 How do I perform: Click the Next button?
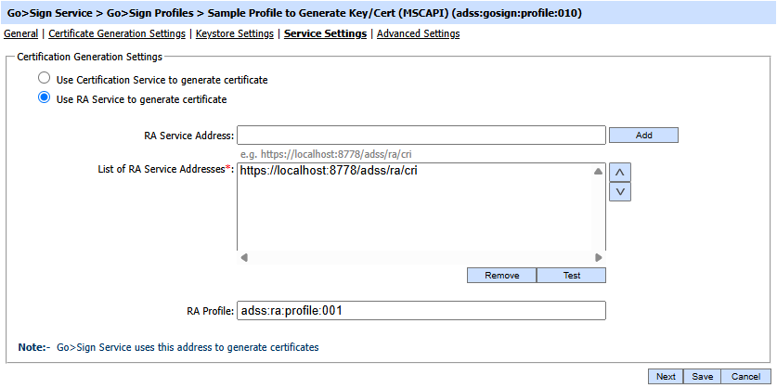point(666,377)
